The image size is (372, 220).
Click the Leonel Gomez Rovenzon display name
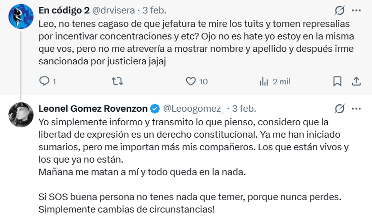pyautogui.click(x=93, y=109)
